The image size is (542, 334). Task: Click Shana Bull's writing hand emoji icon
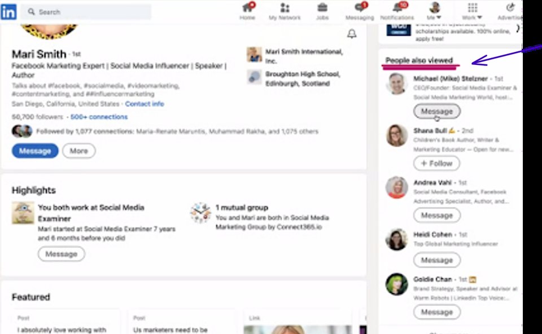coord(452,130)
